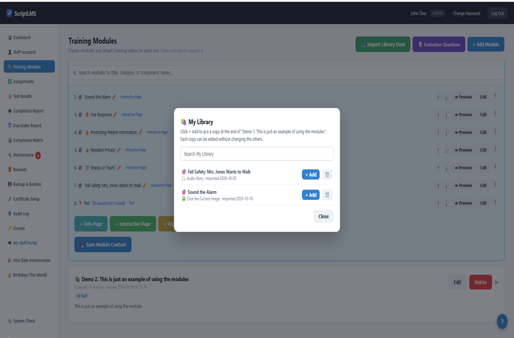Preview the Fire Response page

463,115
